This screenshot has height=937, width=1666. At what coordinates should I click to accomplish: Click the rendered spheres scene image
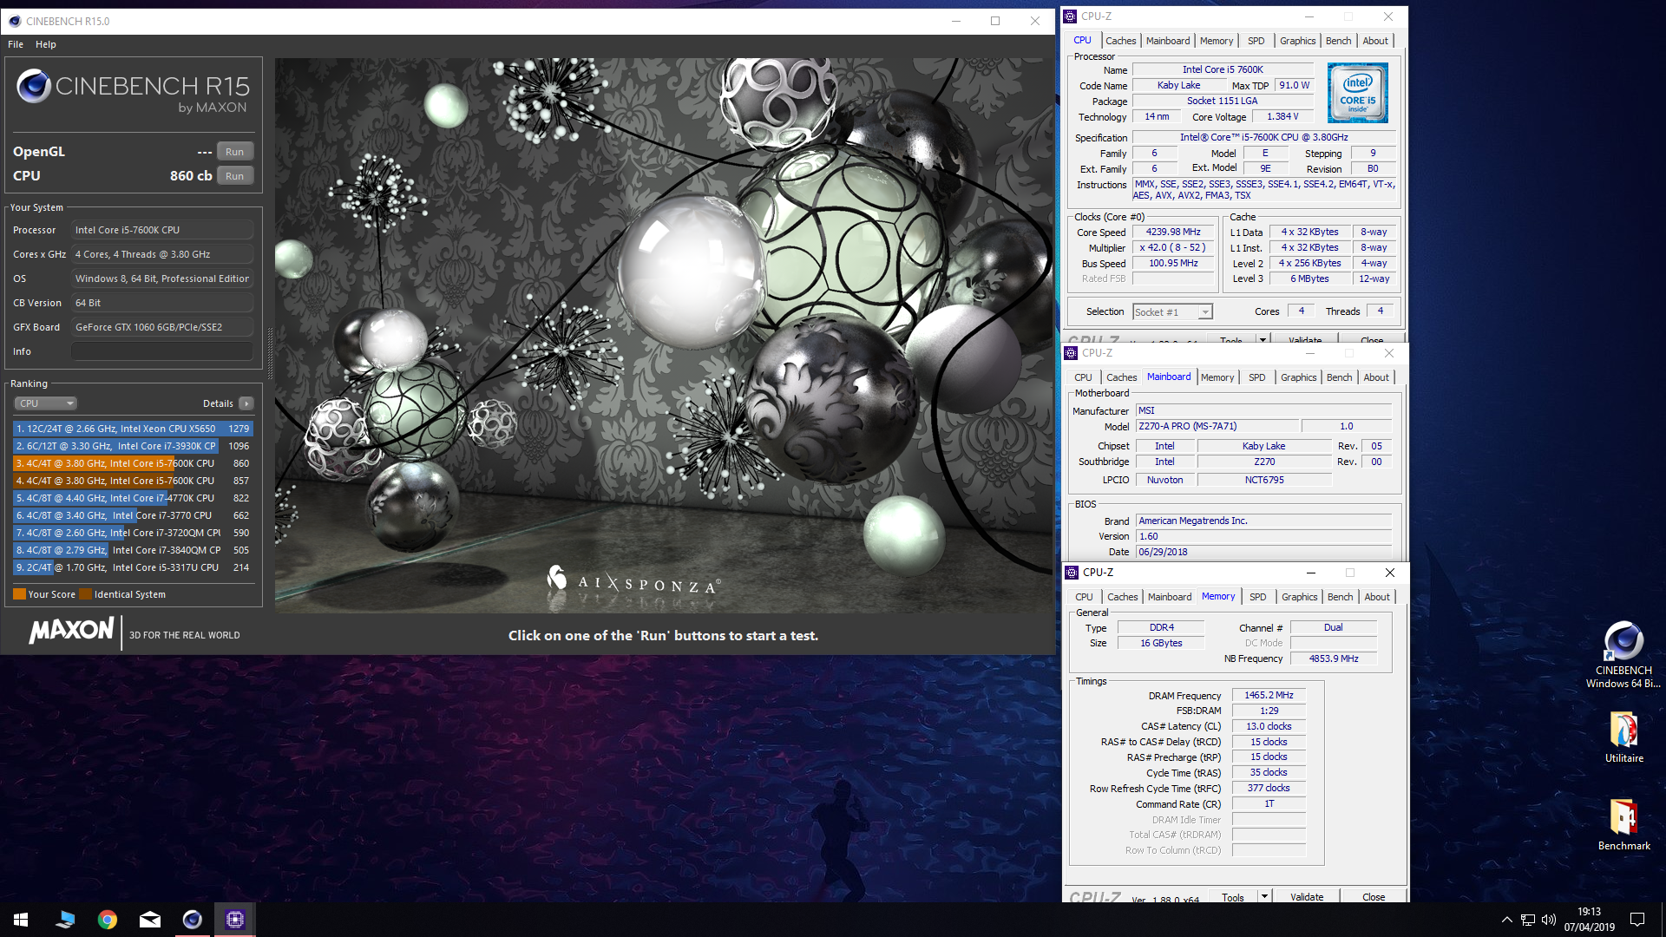(x=664, y=336)
